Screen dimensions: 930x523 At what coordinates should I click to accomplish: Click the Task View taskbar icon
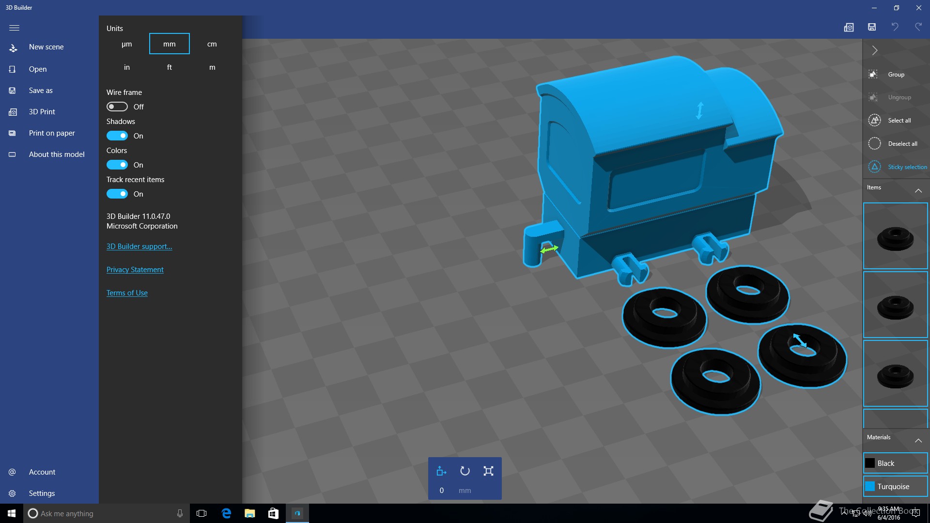[201, 513]
